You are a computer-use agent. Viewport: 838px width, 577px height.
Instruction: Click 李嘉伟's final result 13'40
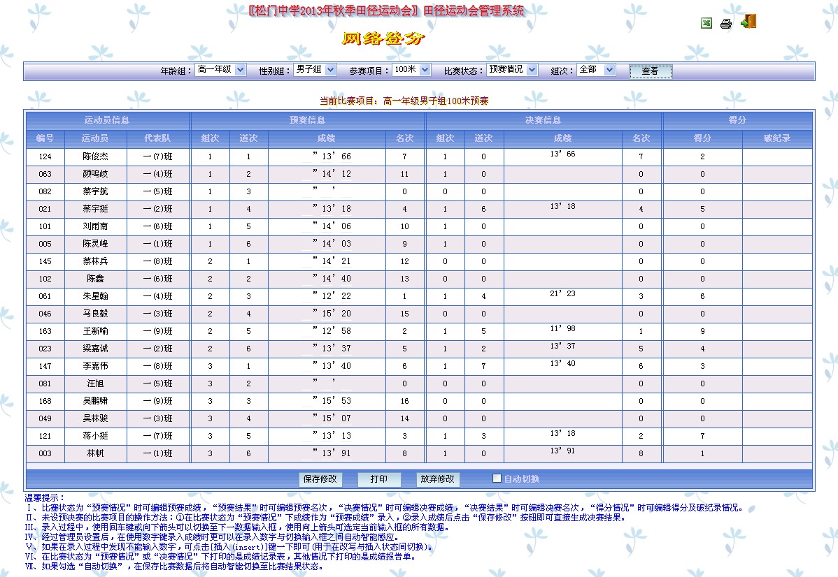coord(563,363)
